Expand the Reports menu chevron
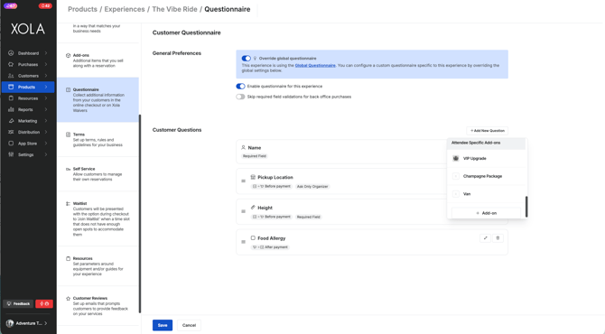This screenshot has width=605, height=334. pos(46,109)
